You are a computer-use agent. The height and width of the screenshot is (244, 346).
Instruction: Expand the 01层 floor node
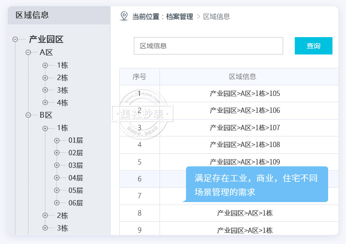[x=57, y=140]
